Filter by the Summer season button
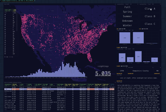166x112 pixels. tap(127, 16)
